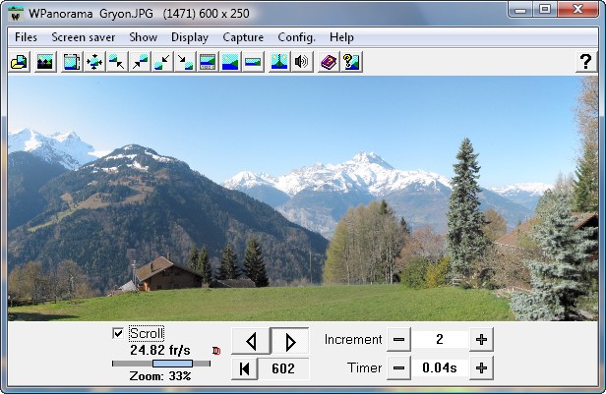
Task: Click the large question mark button at right
Action: point(586,62)
